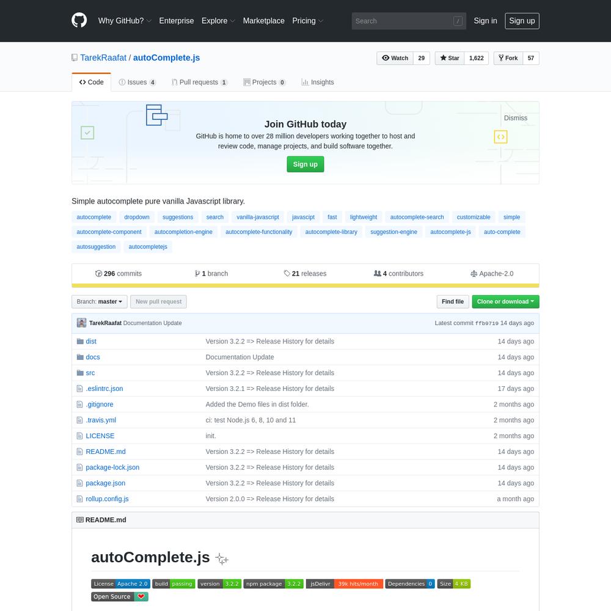Click the slash shortcut icon in search box
Viewport: 611px width, 611px height.
(x=458, y=21)
